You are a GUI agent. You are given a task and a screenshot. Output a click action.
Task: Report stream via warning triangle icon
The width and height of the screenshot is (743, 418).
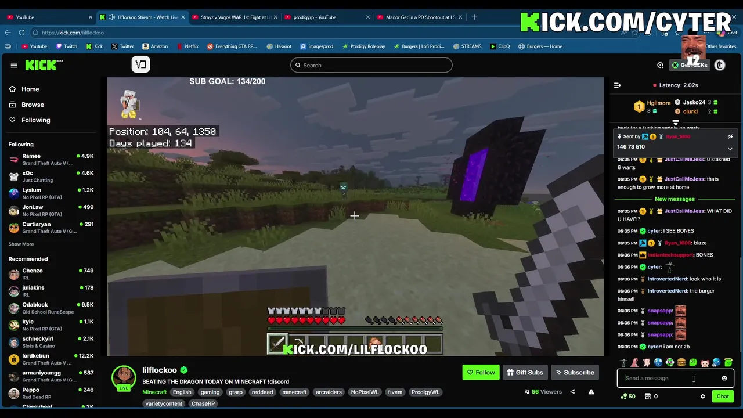[591, 392]
